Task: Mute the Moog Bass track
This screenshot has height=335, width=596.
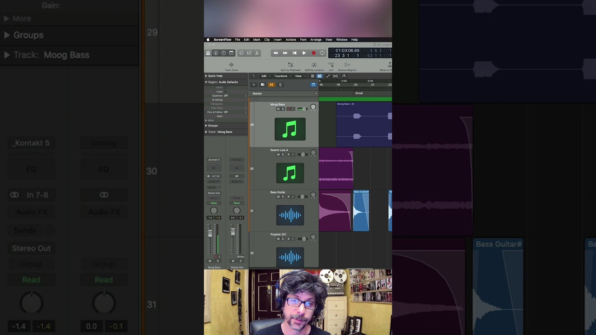Action: coord(278,109)
